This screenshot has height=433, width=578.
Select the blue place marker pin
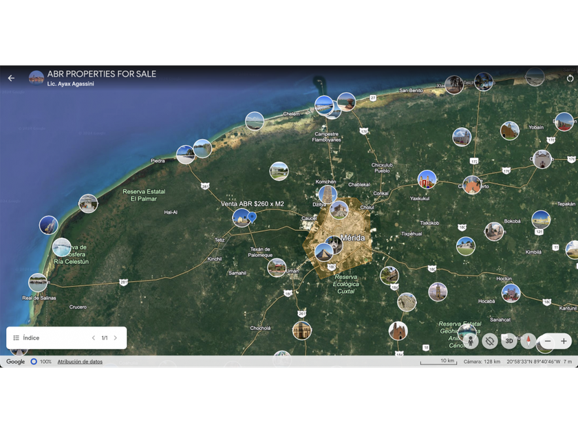(x=252, y=217)
